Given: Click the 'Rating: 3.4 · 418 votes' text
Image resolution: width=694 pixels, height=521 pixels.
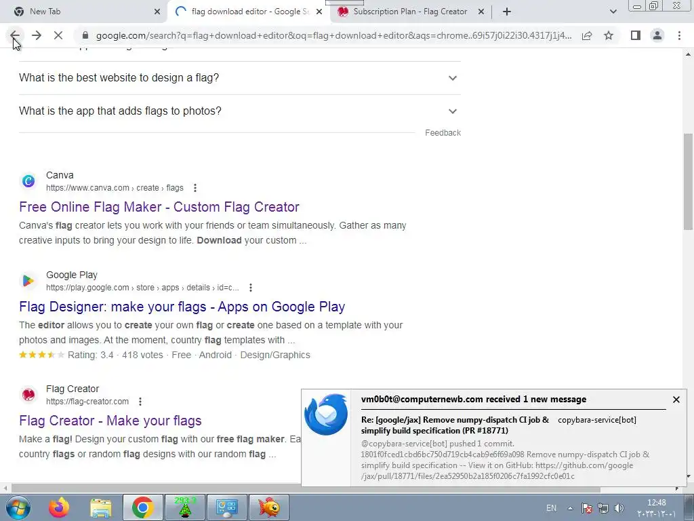Looking at the screenshot, I should point(115,355).
